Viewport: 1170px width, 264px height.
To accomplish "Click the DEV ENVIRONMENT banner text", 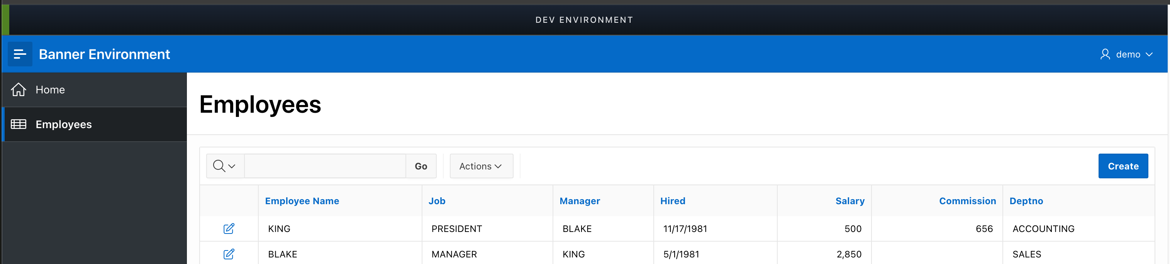I will [x=584, y=20].
